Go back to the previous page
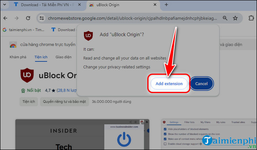The width and height of the screenshot is (257, 150). tap(5, 18)
